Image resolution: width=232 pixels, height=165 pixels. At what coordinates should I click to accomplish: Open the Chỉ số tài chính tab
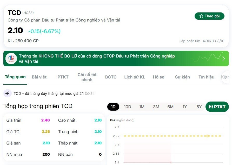[87, 77]
